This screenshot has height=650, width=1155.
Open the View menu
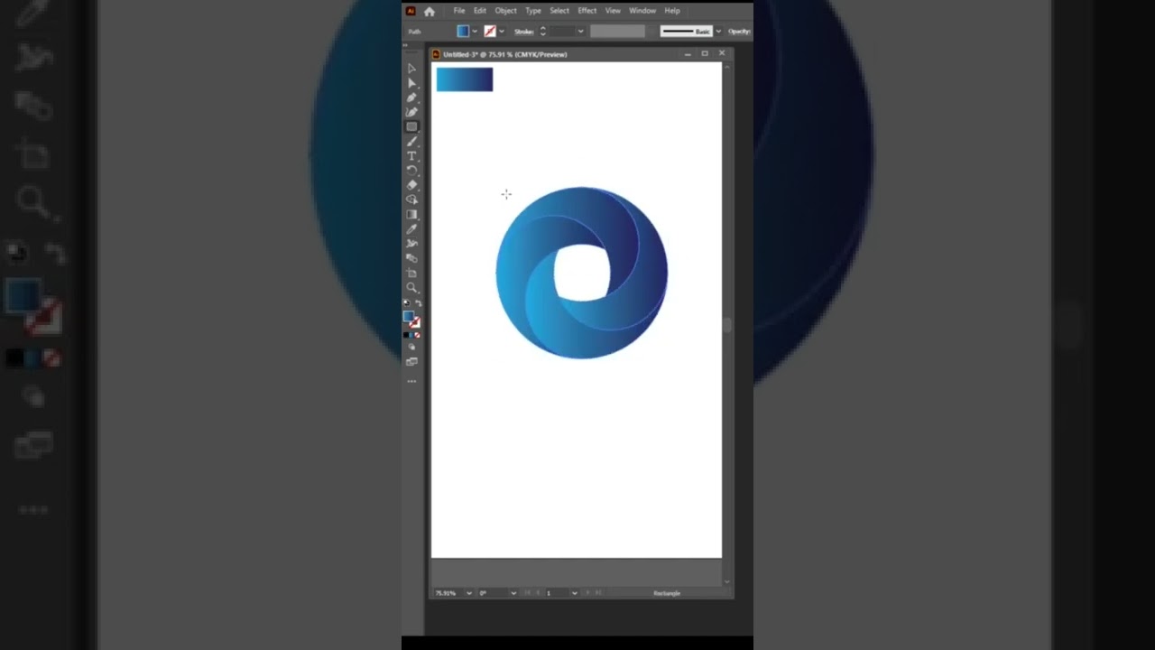click(613, 11)
